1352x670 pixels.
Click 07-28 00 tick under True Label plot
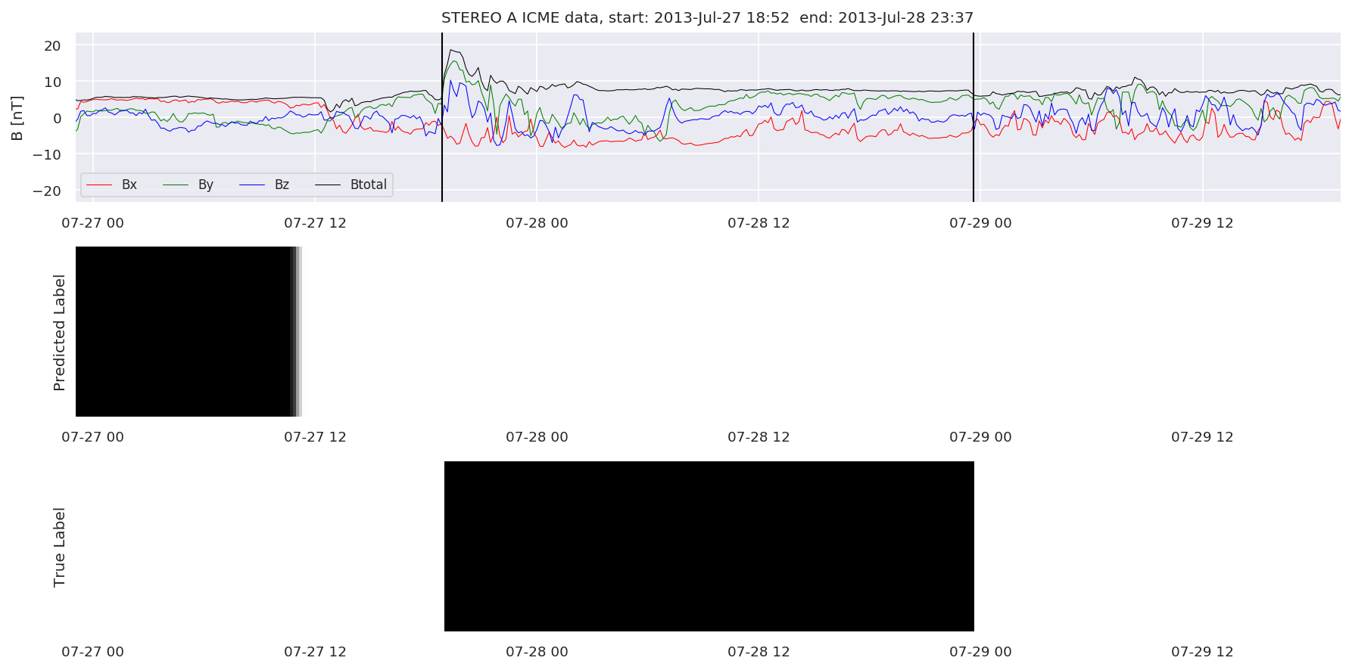pyautogui.click(x=537, y=652)
